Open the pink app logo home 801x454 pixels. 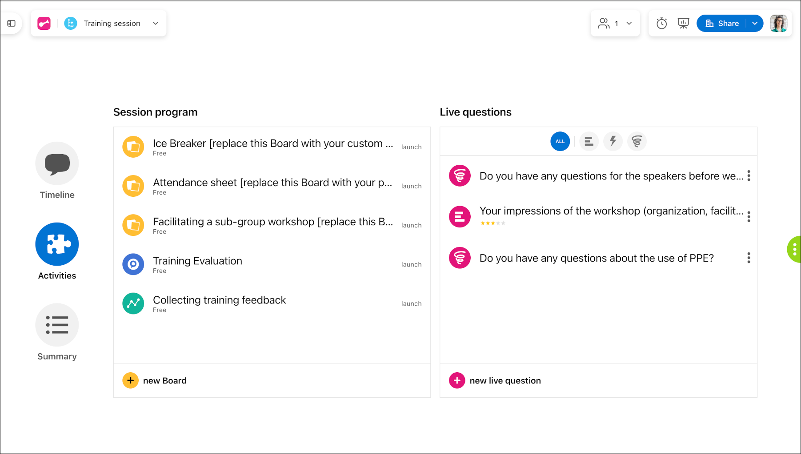[44, 24]
